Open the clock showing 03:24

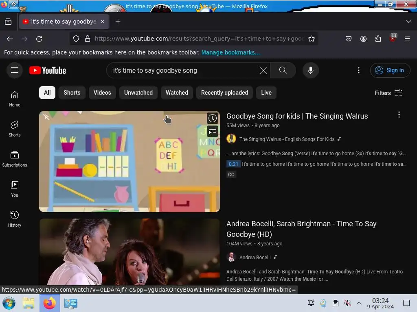point(380,303)
